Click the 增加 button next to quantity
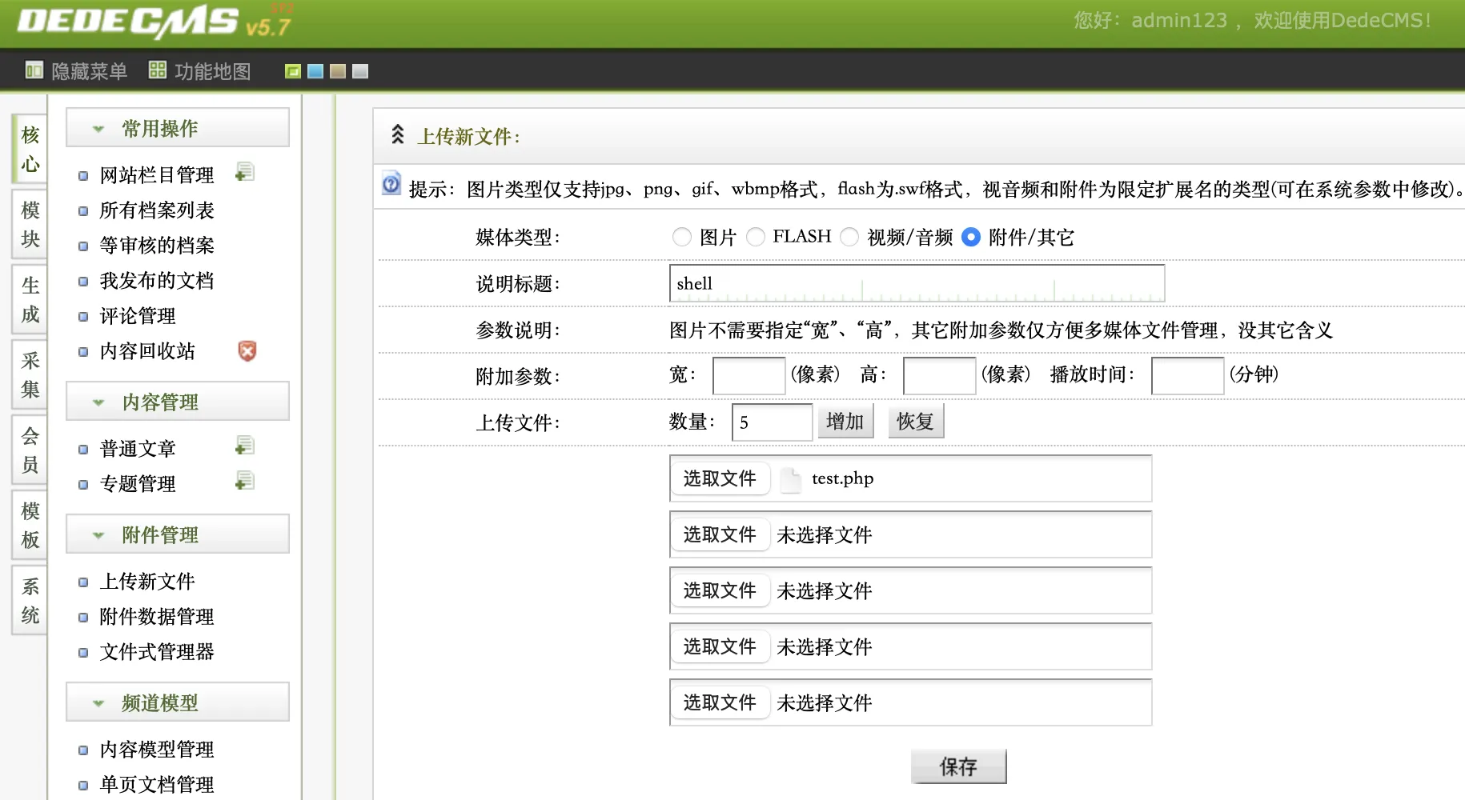This screenshot has width=1465, height=800. click(x=845, y=422)
